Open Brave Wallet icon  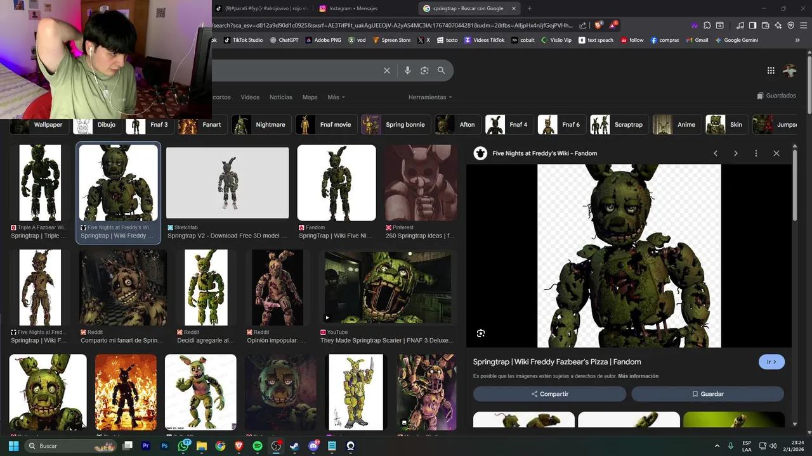[x=765, y=25]
